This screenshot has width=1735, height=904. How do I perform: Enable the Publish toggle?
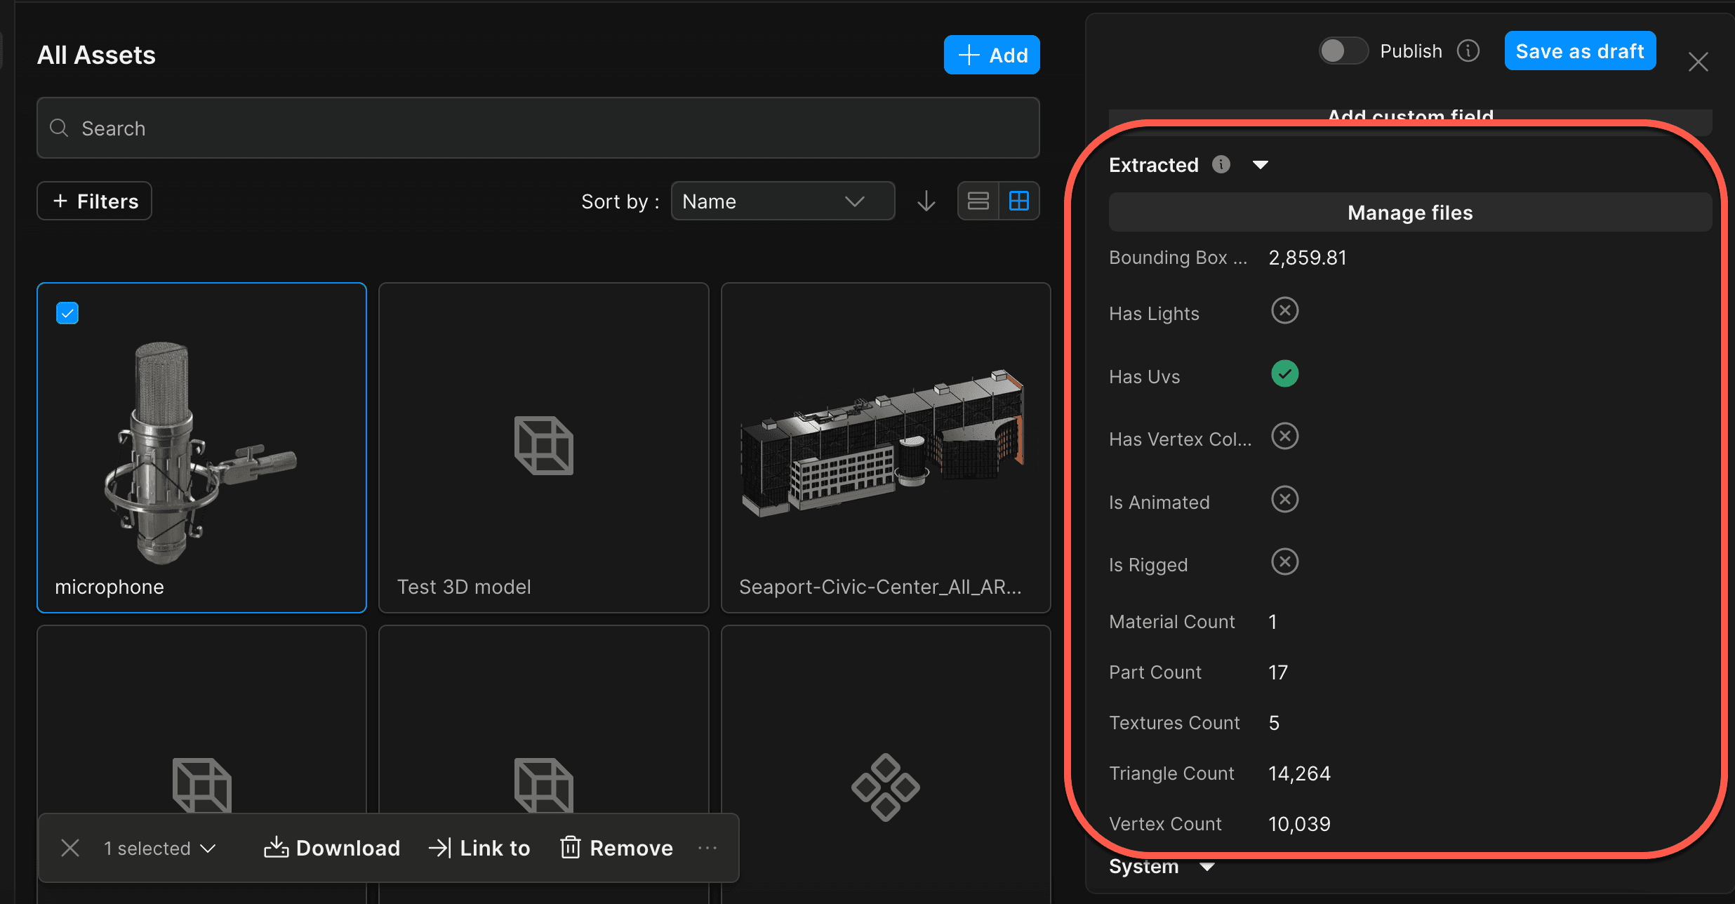[x=1342, y=51]
